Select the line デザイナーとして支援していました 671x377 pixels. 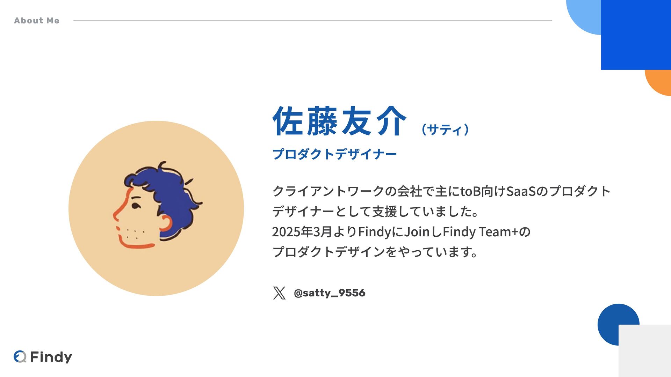[x=375, y=212]
